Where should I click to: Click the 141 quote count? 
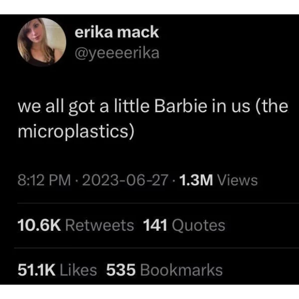155,225
